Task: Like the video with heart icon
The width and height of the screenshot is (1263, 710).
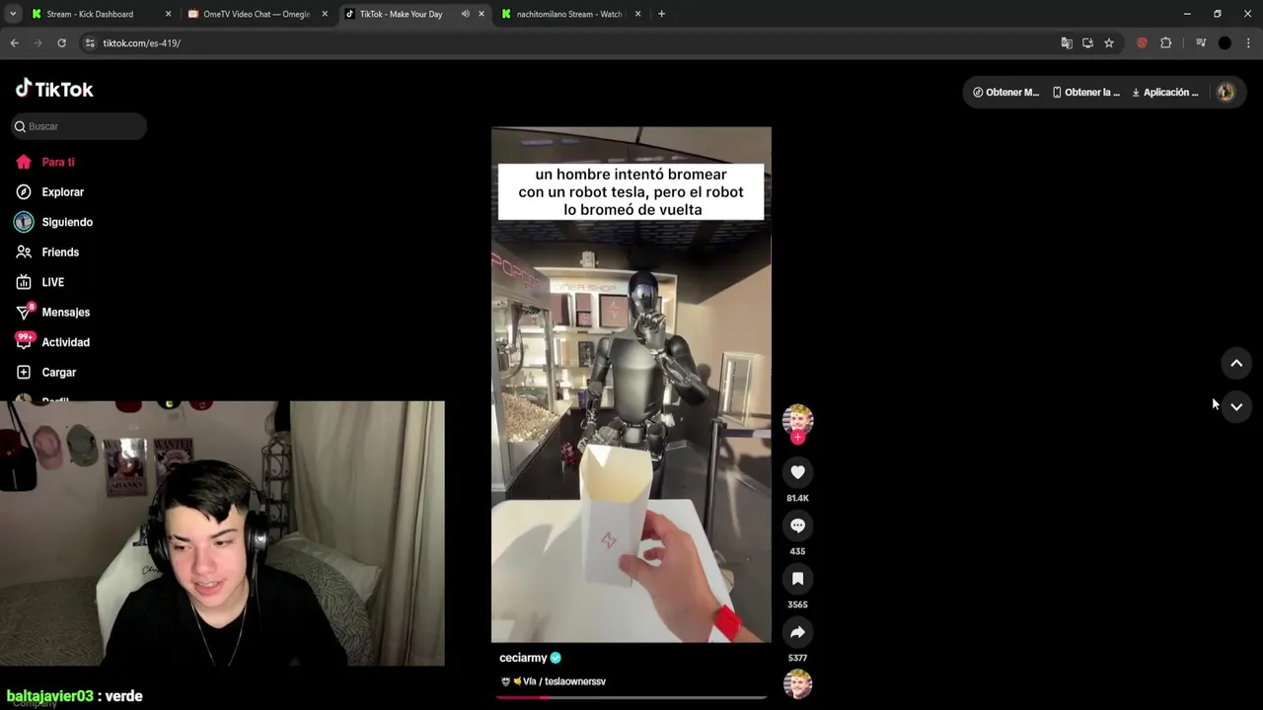Action: [797, 472]
